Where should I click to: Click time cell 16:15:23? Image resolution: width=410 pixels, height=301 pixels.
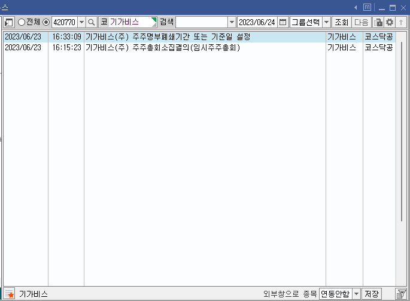(x=66, y=47)
